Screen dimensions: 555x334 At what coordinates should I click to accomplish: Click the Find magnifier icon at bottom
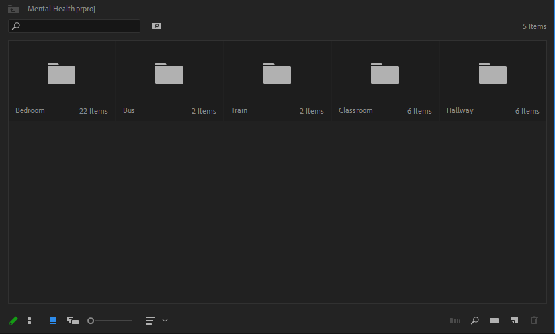point(475,321)
